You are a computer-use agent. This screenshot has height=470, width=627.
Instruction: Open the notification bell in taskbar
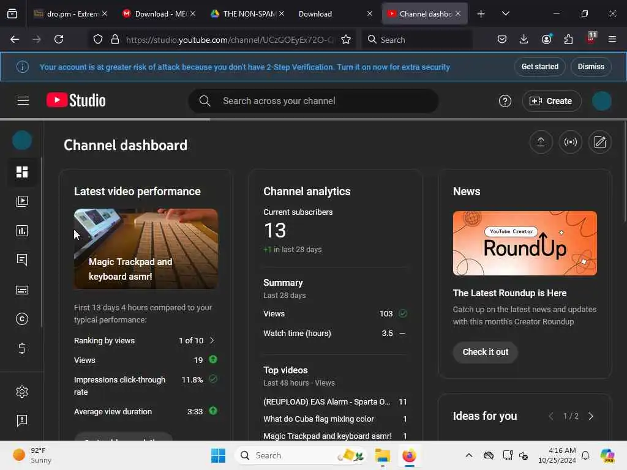pyautogui.click(x=585, y=455)
